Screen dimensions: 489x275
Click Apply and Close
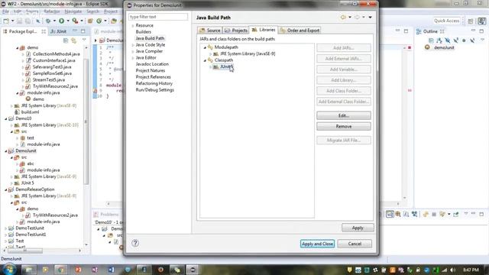318,244
